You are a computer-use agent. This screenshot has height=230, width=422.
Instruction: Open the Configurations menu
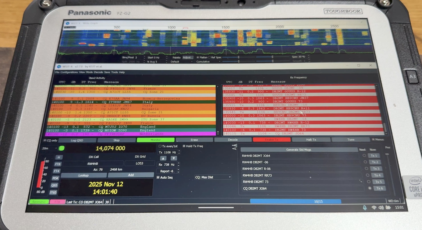(x=69, y=72)
